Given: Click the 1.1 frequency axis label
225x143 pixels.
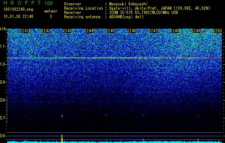Looking at the screenshot, I should 3,46.
